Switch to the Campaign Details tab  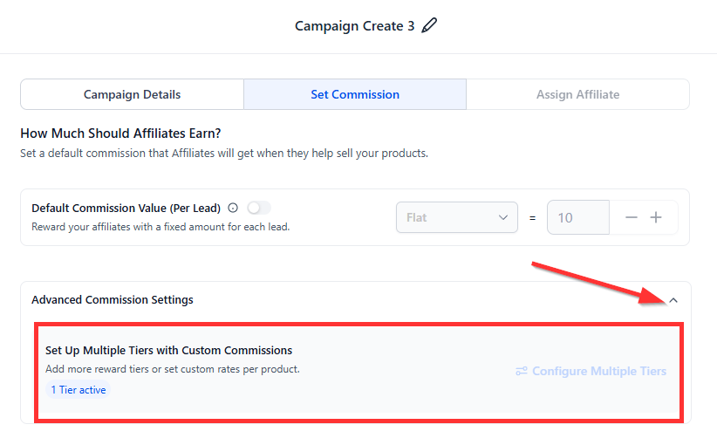[132, 94]
